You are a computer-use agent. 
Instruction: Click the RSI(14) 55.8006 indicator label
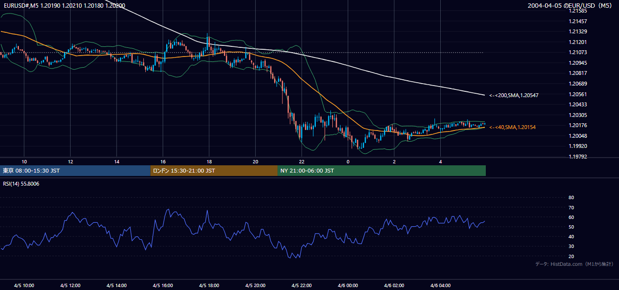(21, 184)
